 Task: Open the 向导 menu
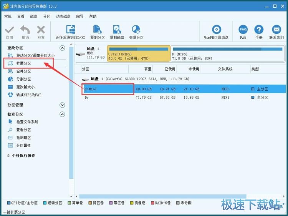tap(79, 17)
